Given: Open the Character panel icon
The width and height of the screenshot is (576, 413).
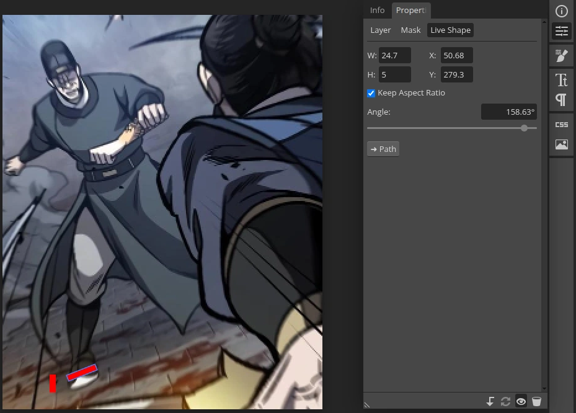Looking at the screenshot, I should point(561,80).
